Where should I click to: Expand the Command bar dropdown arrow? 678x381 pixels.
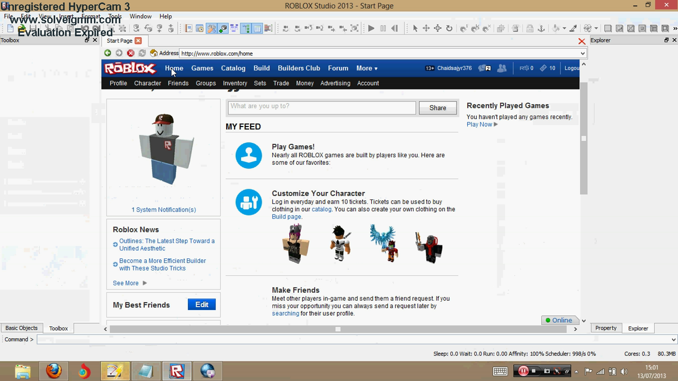tap(673, 340)
